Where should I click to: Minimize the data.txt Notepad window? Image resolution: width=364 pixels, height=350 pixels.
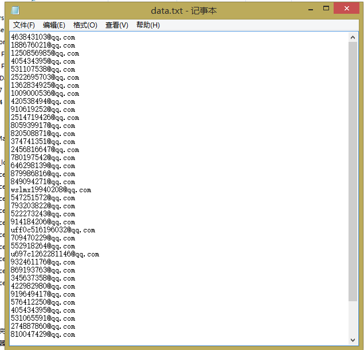pos(311,10)
